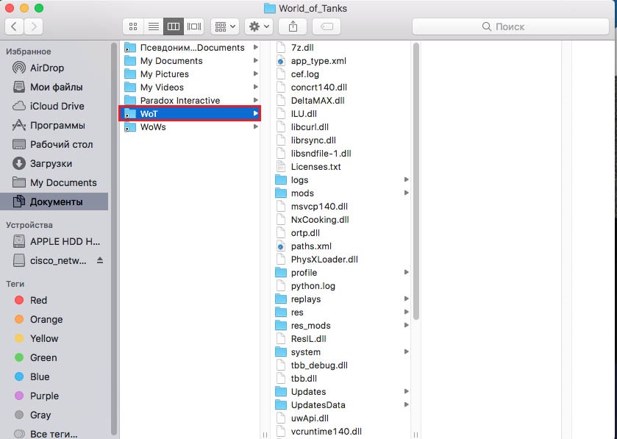This screenshot has height=439, width=617.
Task: Select the app_type.xml file
Action: pos(341,61)
